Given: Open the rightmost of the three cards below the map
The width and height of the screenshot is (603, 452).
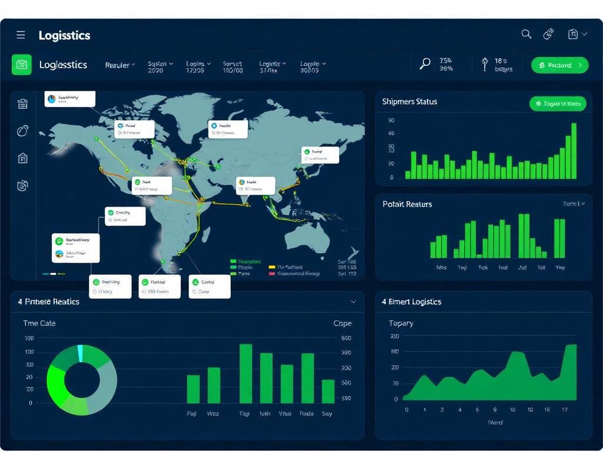Looking at the screenshot, I should click(x=210, y=287).
